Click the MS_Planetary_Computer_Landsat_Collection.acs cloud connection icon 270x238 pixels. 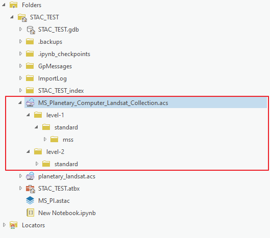pyautogui.click(x=30, y=102)
